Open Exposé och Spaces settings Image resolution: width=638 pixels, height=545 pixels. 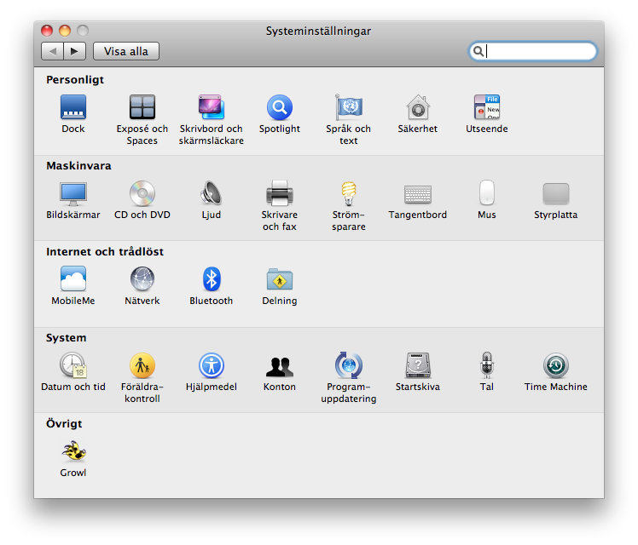point(142,108)
